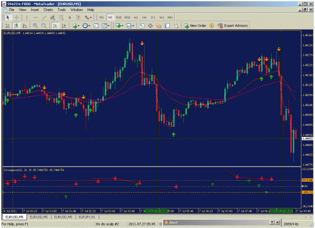
Task: Open the Tools menu
Action: [x=61, y=10]
